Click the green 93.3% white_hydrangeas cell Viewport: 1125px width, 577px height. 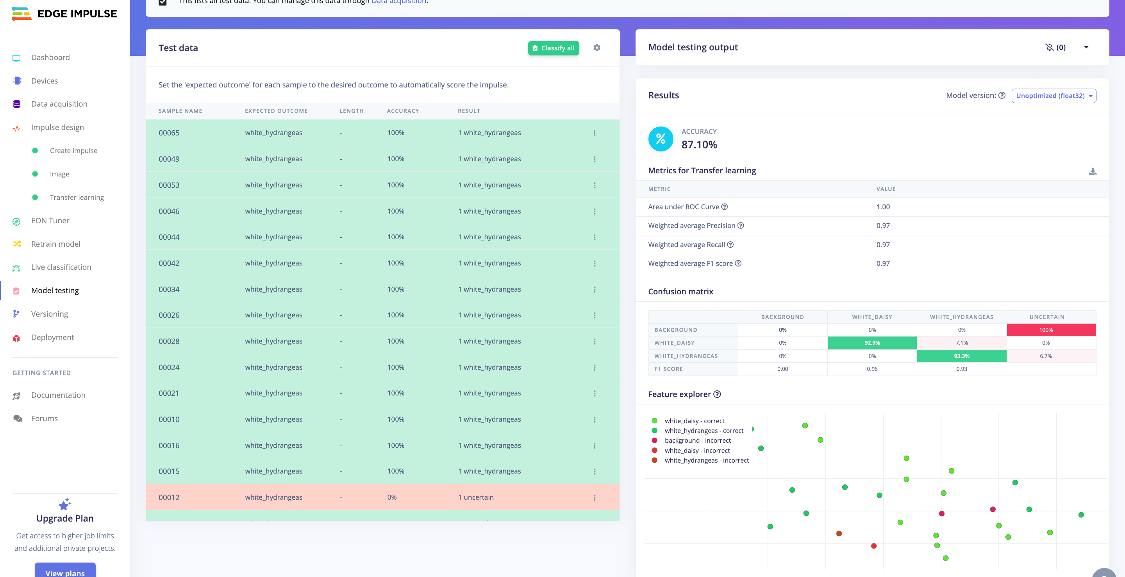tap(961, 356)
